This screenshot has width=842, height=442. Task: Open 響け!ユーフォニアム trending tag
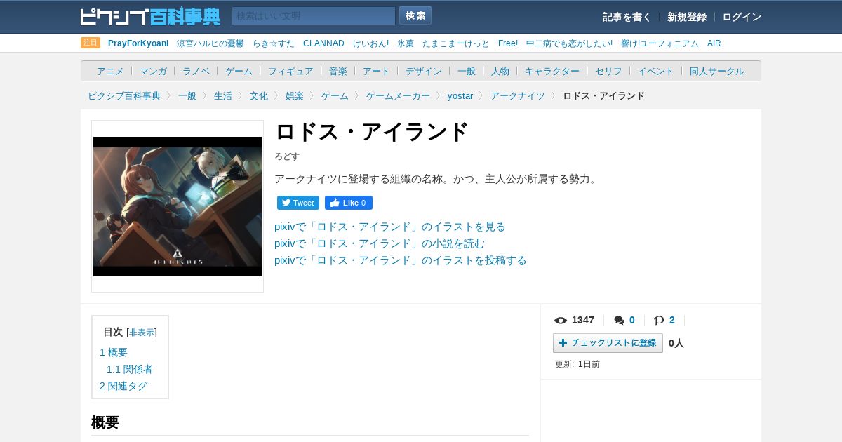(x=660, y=43)
